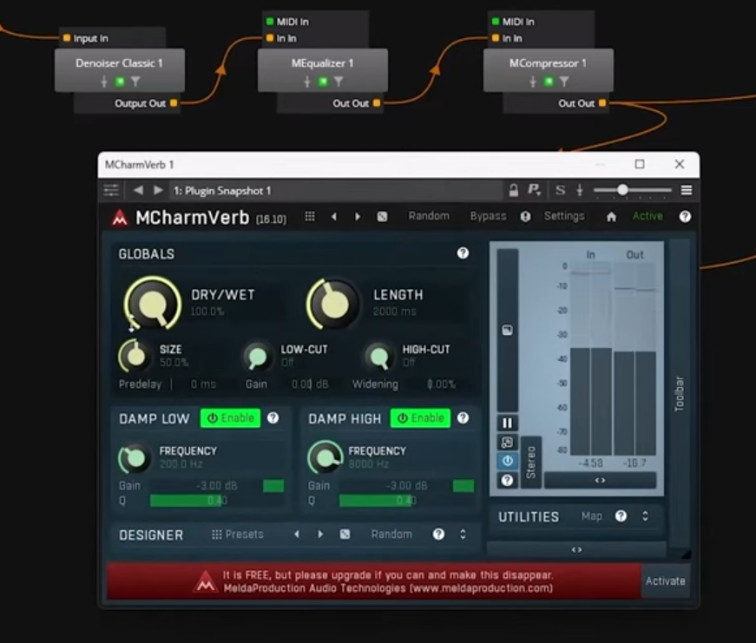Open the DAMP LOW help icon

tap(273, 418)
